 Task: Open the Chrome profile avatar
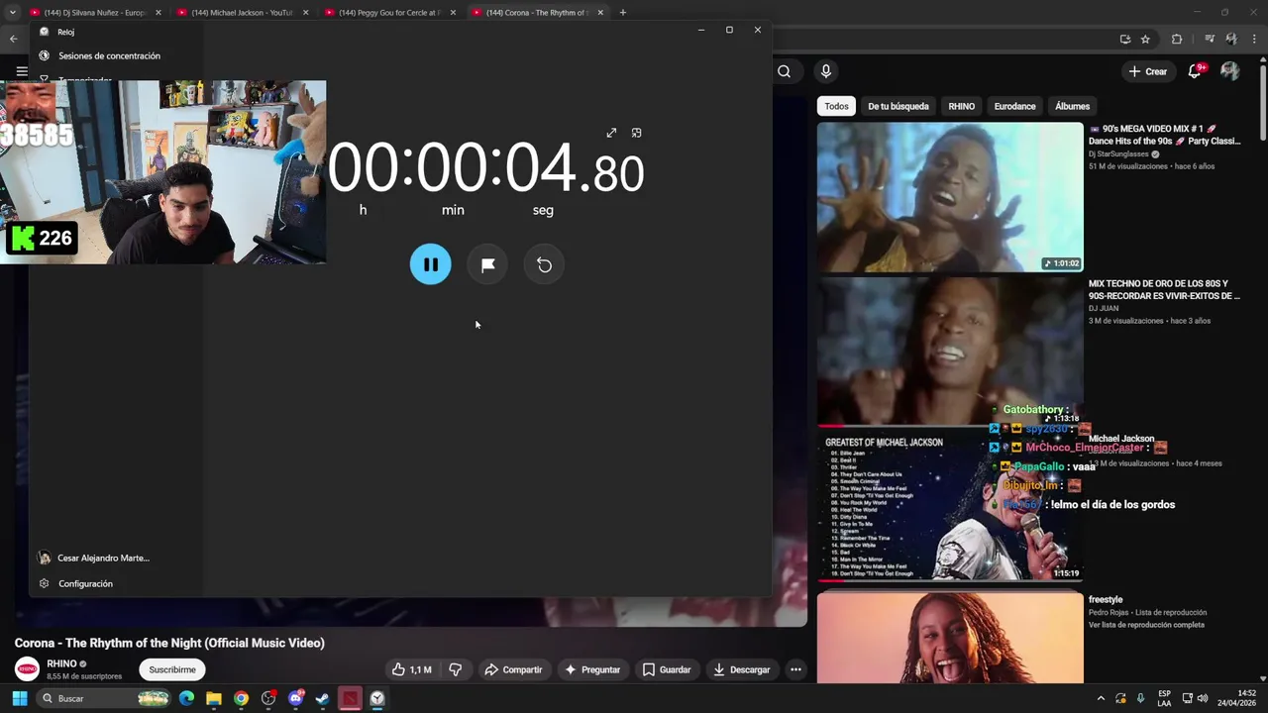(x=1231, y=39)
